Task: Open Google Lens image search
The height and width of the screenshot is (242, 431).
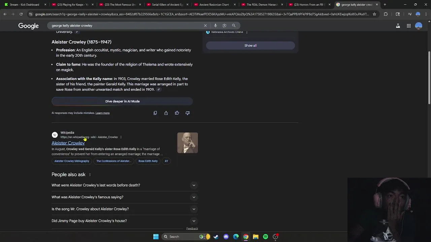Action: click(x=225, y=26)
